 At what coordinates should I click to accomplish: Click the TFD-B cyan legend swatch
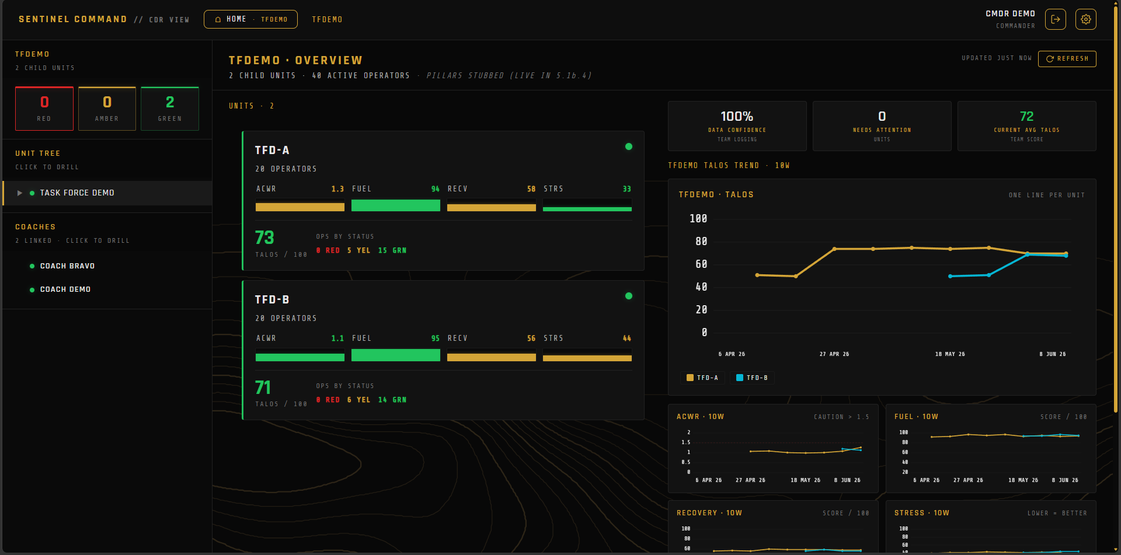click(740, 378)
